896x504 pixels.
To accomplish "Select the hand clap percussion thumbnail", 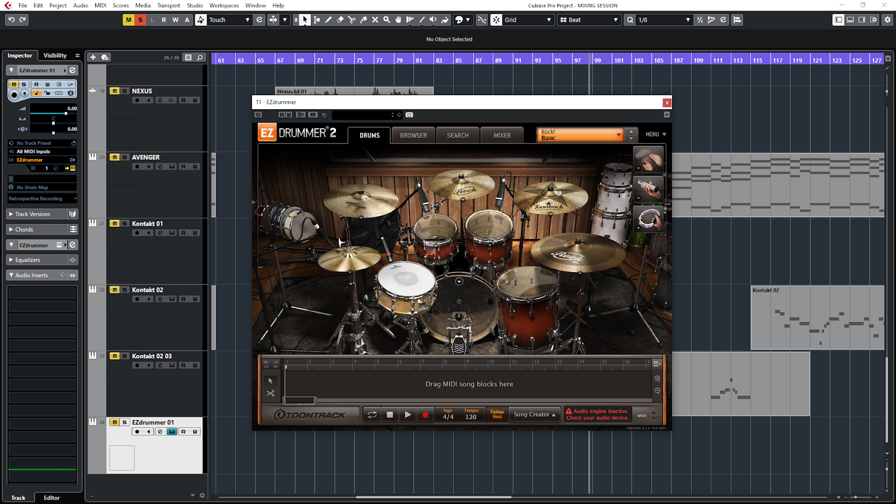I will click(648, 160).
